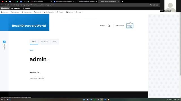The width and height of the screenshot is (181, 101).
Task: Switch to the Shortcuts tab
Action: (44, 42)
